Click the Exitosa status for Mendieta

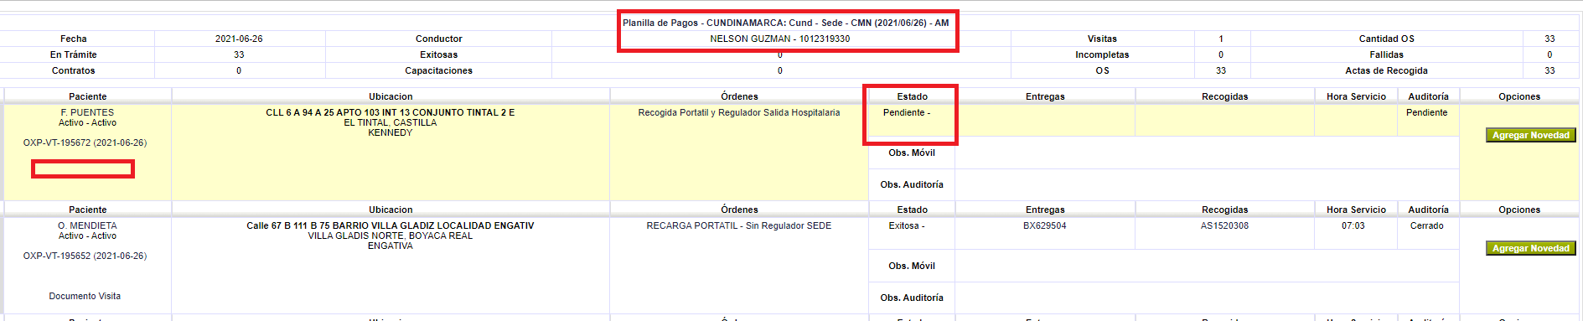coord(906,225)
